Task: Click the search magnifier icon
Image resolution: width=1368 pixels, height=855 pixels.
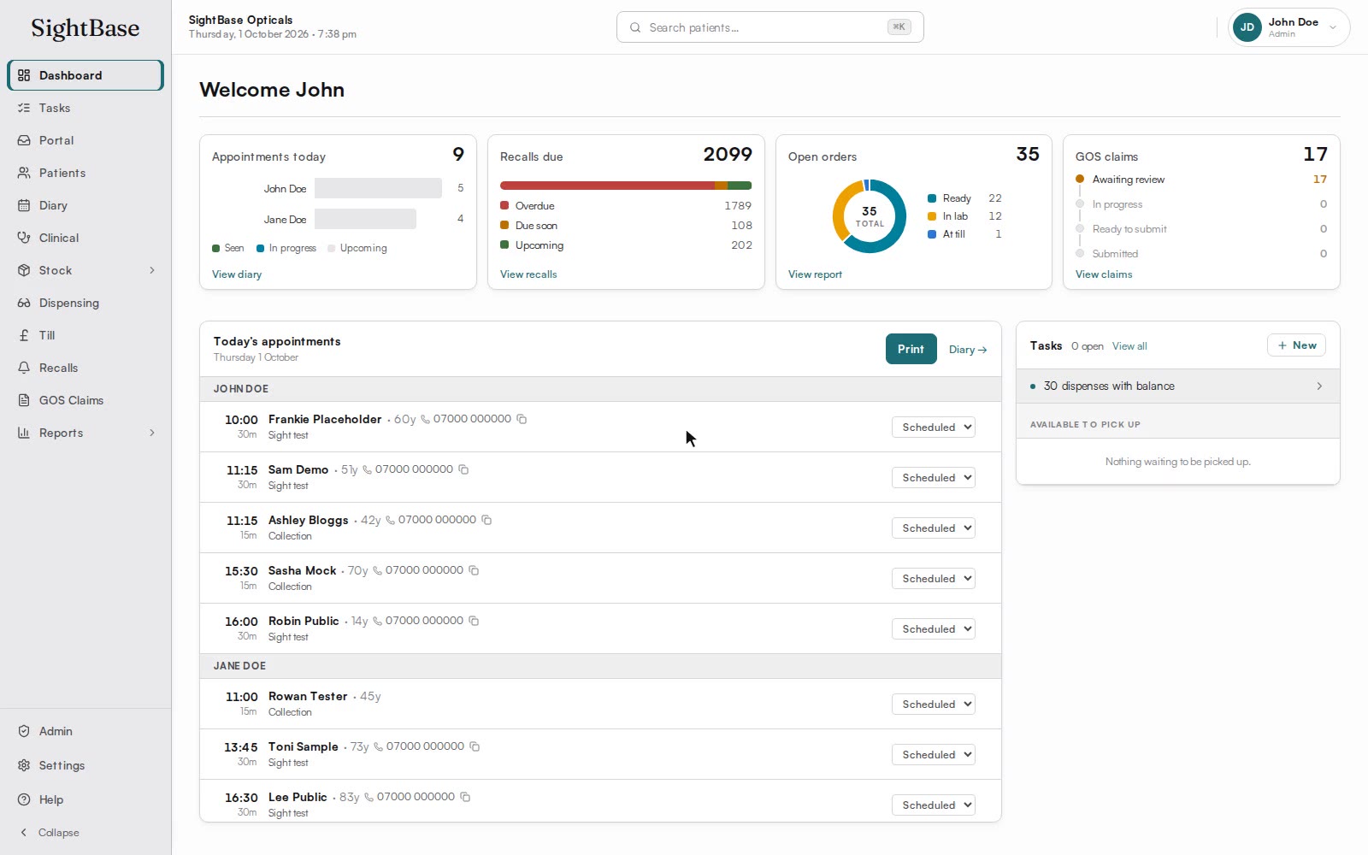Action: pyautogui.click(x=635, y=27)
